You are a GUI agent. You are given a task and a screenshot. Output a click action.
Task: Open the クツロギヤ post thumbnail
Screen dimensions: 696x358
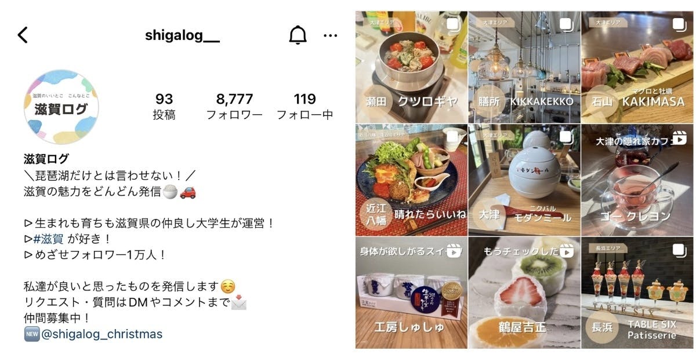[411, 67]
